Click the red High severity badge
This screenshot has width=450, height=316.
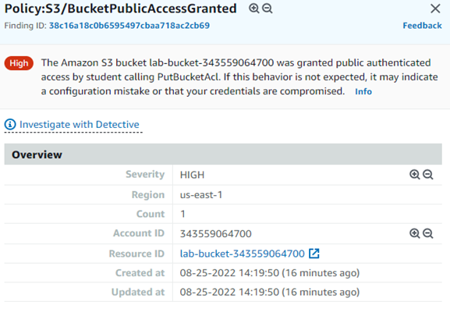click(x=19, y=63)
